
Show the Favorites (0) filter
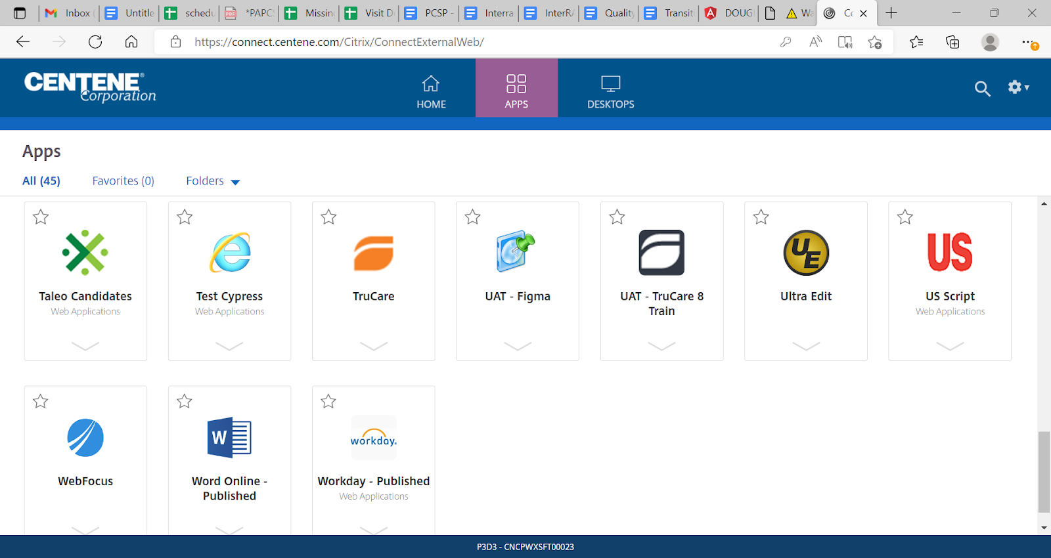[x=123, y=181]
